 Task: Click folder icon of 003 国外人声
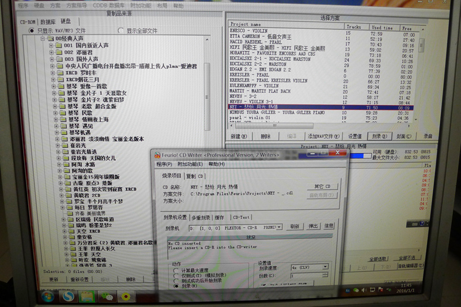pyautogui.click(x=59, y=59)
